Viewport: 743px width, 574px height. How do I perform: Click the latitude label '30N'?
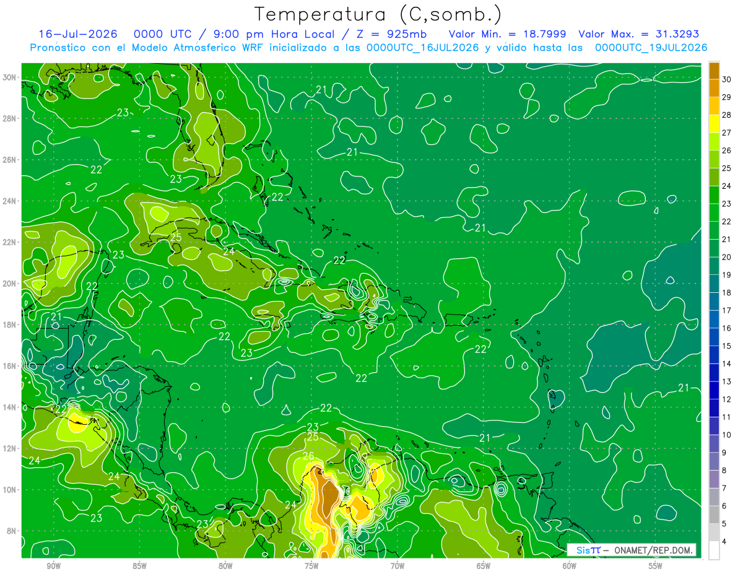tap(10, 77)
